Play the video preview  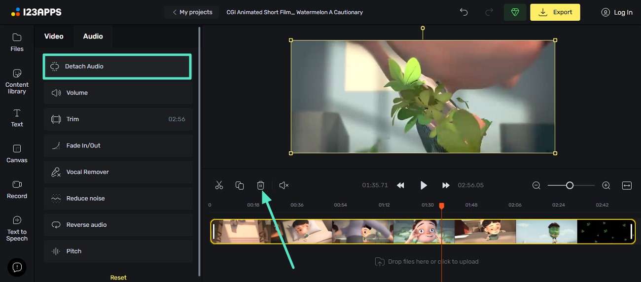tap(424, 185)
